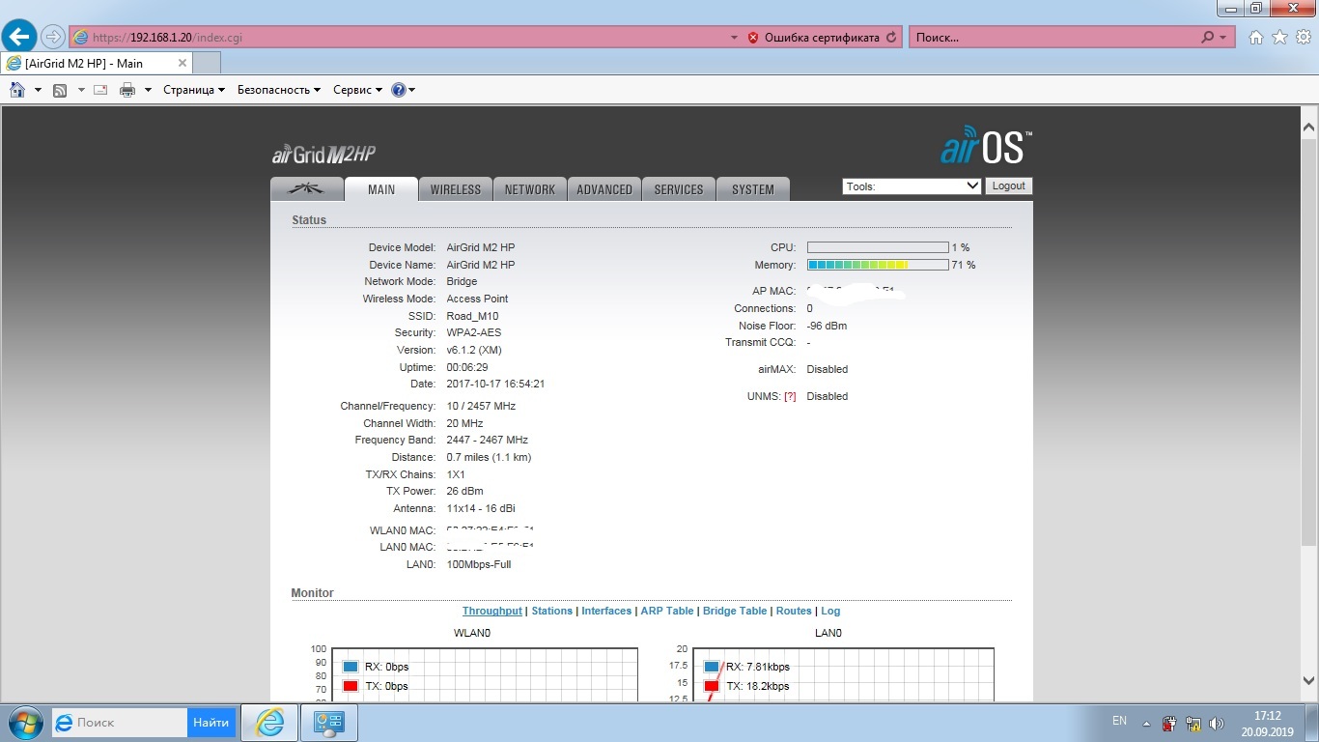Switch to the MAIN tab

[381, 189]
